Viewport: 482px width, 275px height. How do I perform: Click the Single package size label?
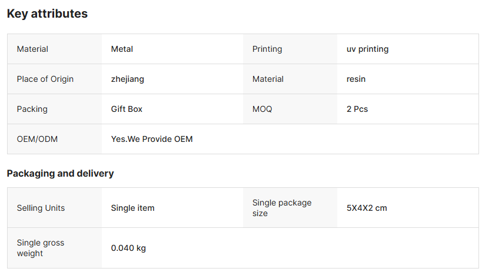[x=282, y=208]
